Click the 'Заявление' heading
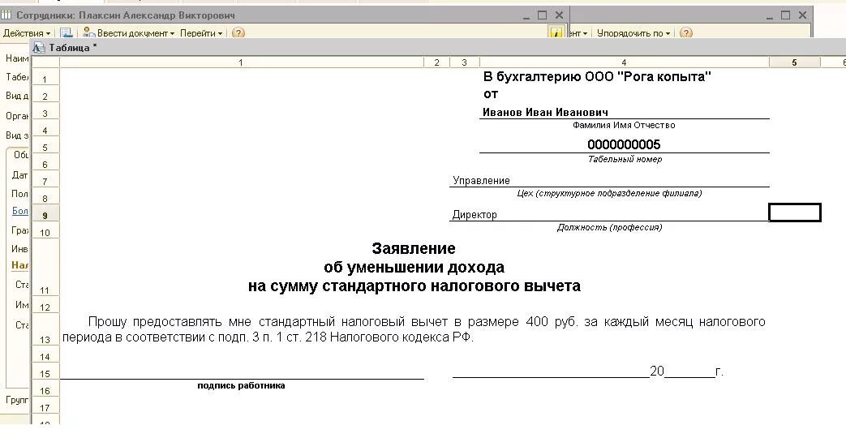Screen dimensions: 846x438 (414, 249)
